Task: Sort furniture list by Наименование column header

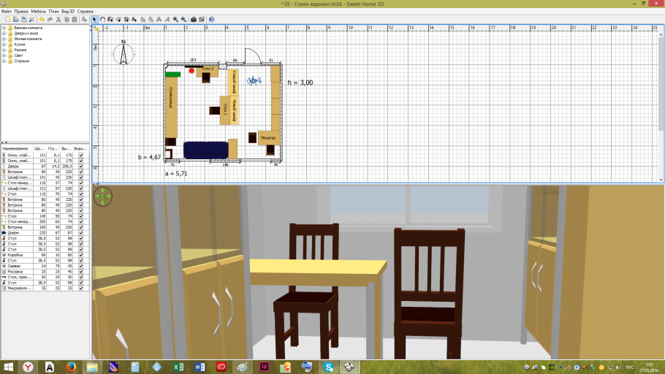Action: pyautogui.click(x=21, y=148)
